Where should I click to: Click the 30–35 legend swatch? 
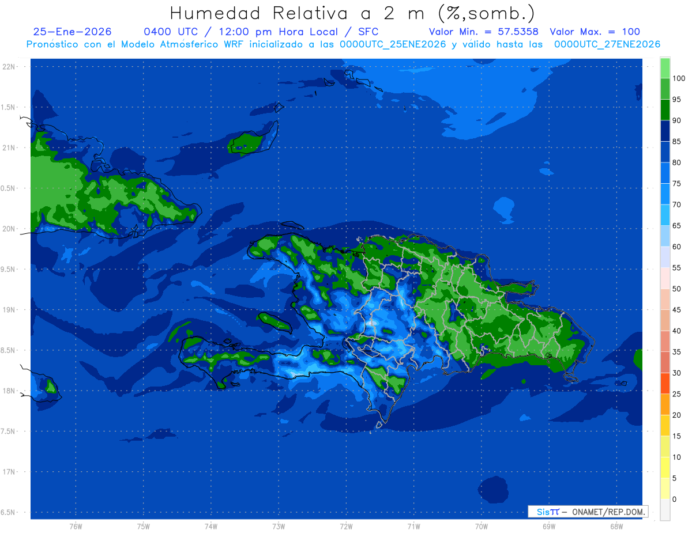click(665, 362)
